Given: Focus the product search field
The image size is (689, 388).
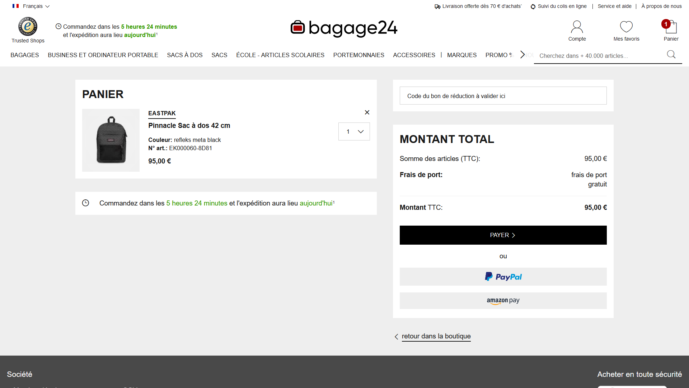Looking at the screenshot, I should tap(601, 56).
